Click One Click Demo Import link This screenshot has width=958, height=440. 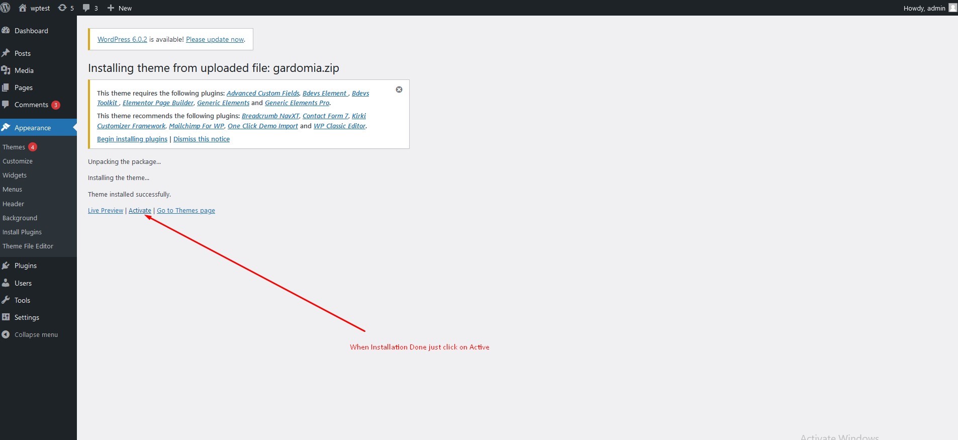tap(263, 126)
